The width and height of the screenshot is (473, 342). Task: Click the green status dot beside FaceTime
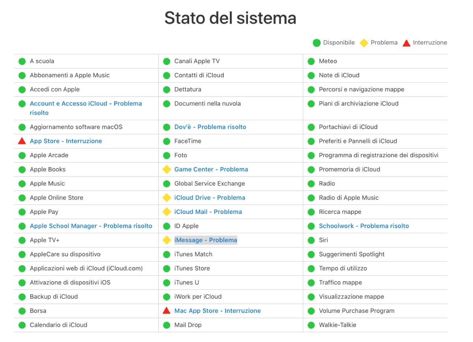[x=167, y=141]
